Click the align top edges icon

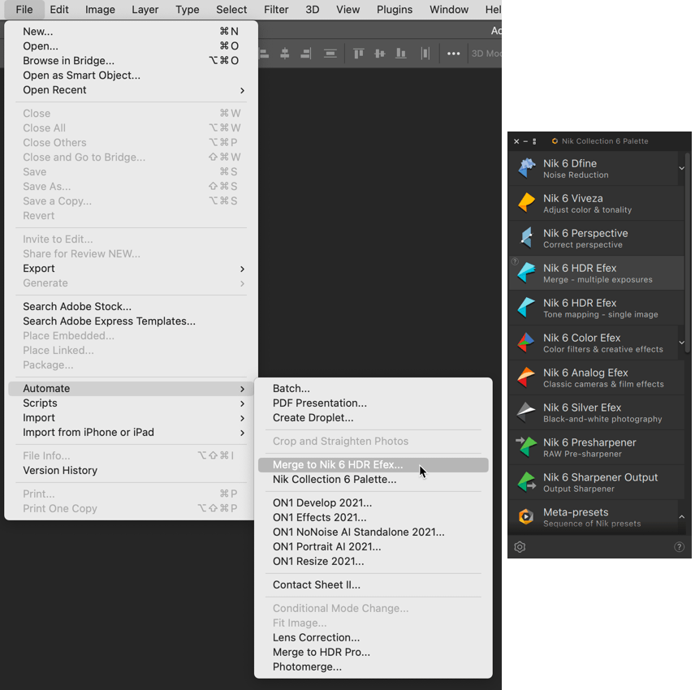pos(359,54)
